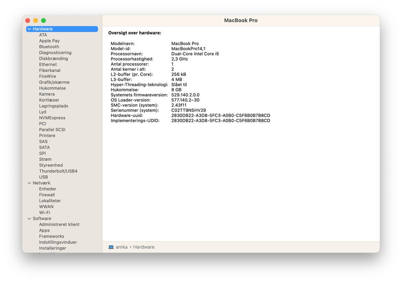The width and height of the screenshot is (402, 282).
Task: Open the Printere entry
Action: (47, 136)
